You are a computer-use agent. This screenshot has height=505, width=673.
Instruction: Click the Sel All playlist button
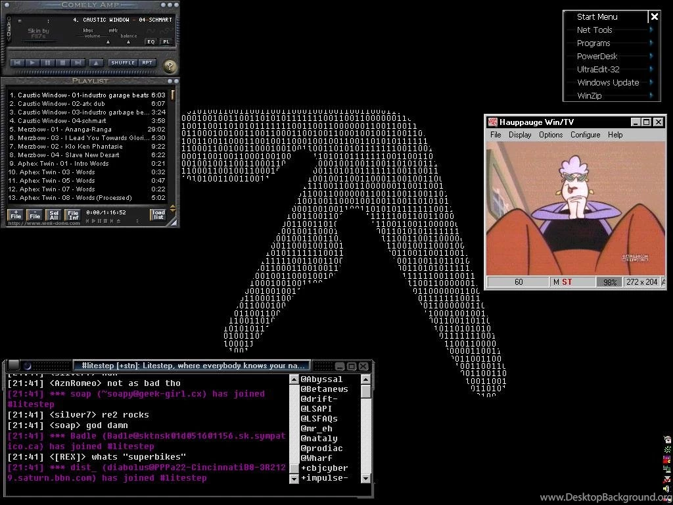coord(54,215)
